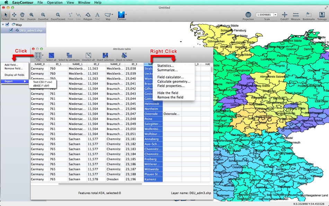Click the ToImage export icon
Image resolution: width=329 pixels, height=206 pixels.
322,16
